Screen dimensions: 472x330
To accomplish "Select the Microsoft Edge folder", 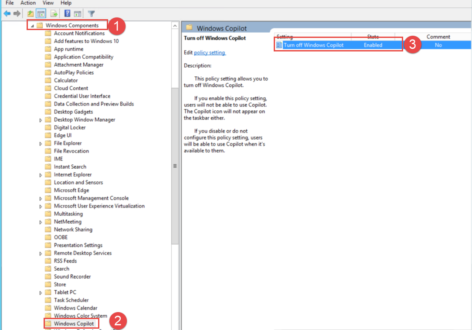I will coord(71,190).
